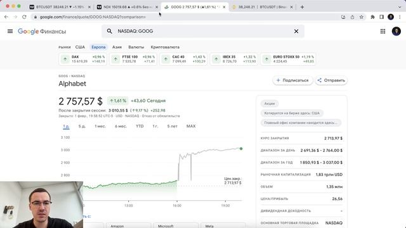Click the Котируется на бирже США chip
Viewport: 406px width, 228px height.
coord(292,113)
